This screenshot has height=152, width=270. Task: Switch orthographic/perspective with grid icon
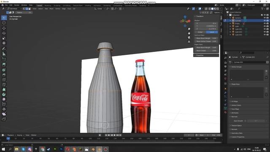click(189, 42)
